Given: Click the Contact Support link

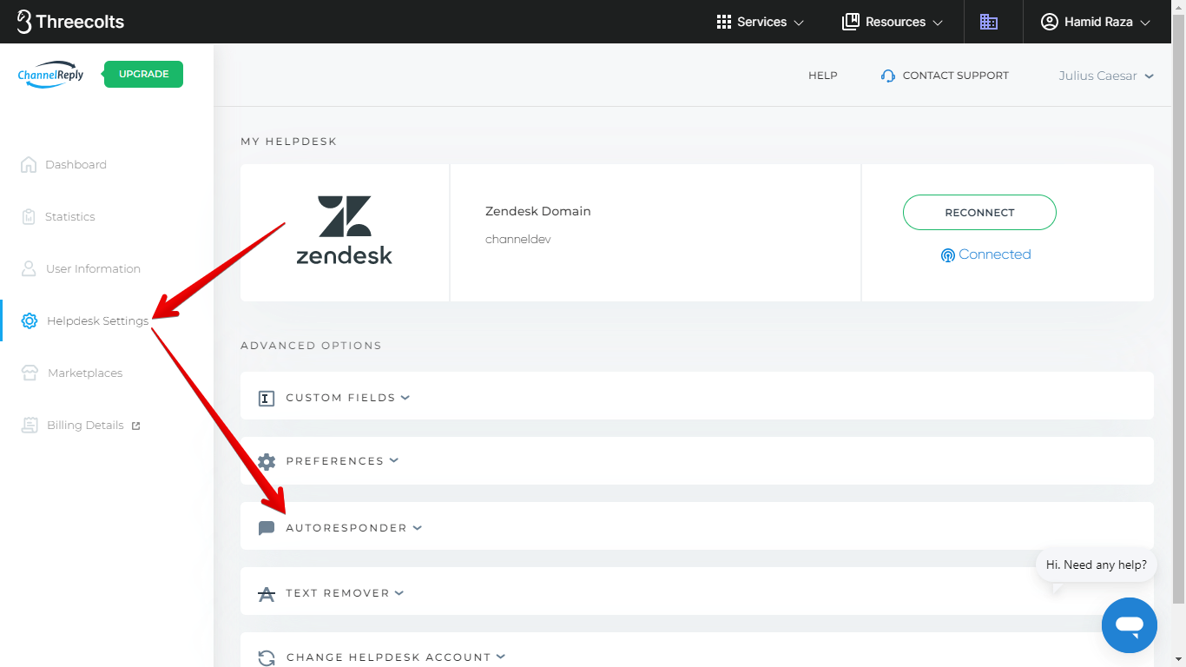Looking at the screenshot, I should (955, 76).
